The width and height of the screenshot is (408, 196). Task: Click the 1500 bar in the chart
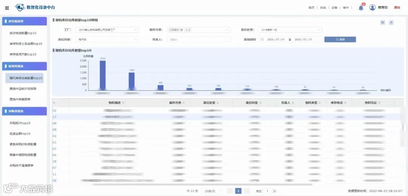[x=132, y=81]
